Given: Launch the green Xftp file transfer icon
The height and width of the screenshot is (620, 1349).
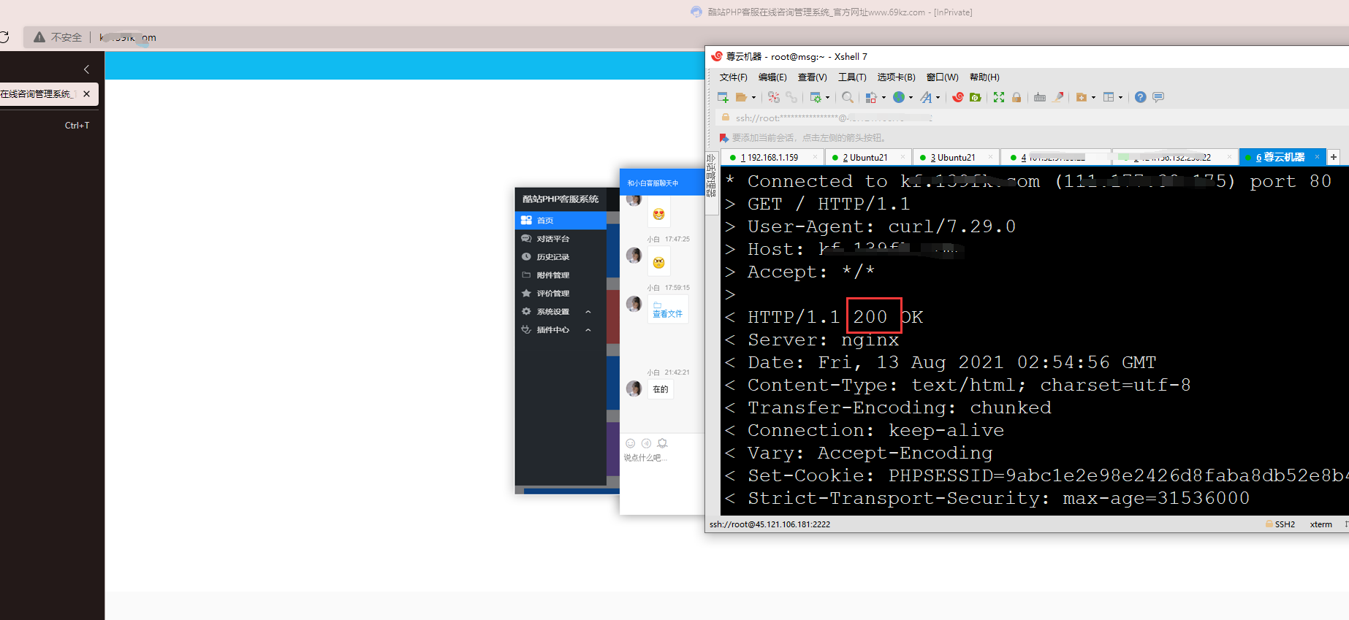Looking at the screenshot, I should (976, 97).
